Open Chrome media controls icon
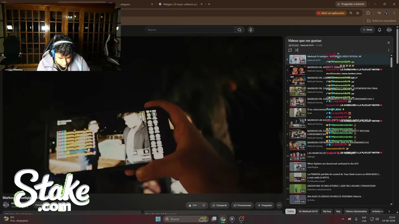This screenshot has width=399, height=224. point(379,13)
